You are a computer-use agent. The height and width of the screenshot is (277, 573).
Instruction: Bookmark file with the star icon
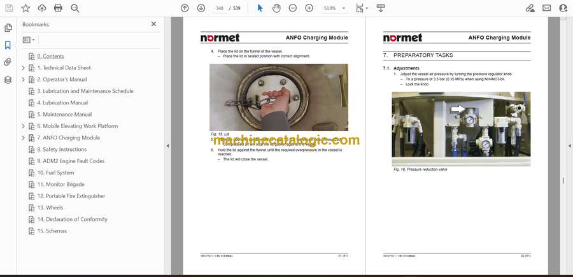25,8
